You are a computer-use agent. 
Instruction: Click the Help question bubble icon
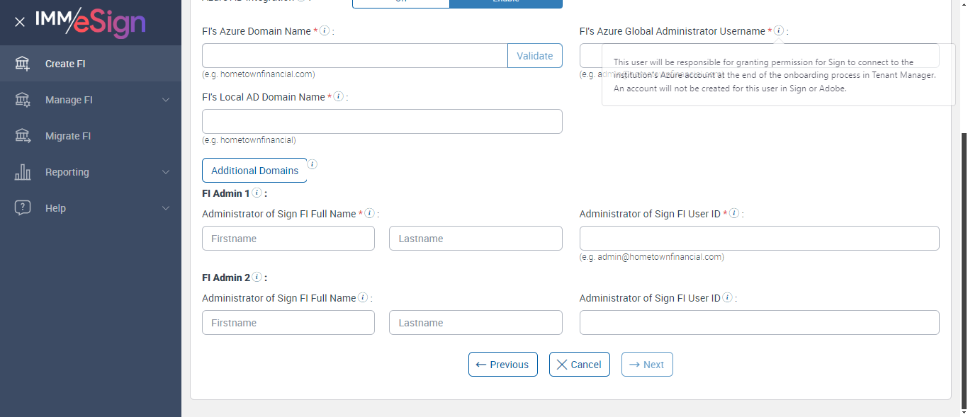point(23,208)
